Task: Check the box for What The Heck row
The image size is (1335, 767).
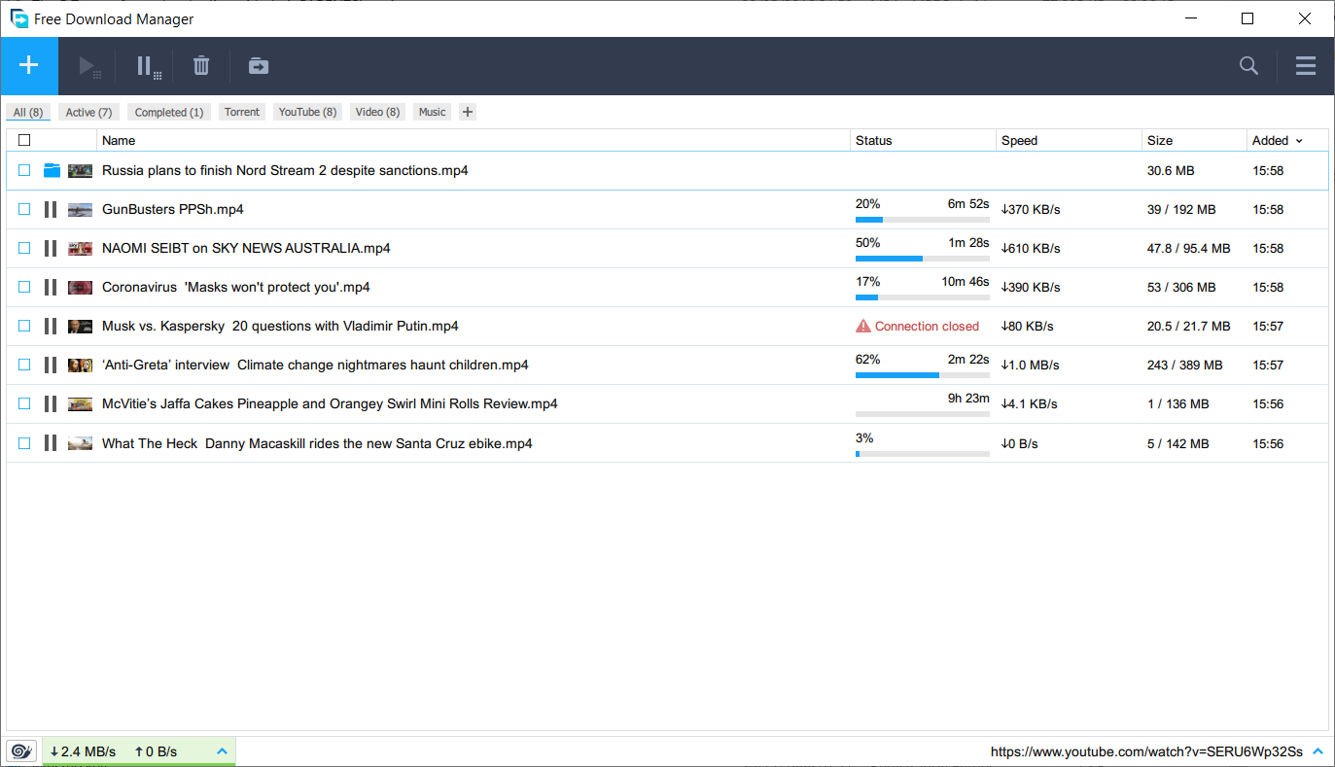Action: pyautogui.click(x=24, y=443)
